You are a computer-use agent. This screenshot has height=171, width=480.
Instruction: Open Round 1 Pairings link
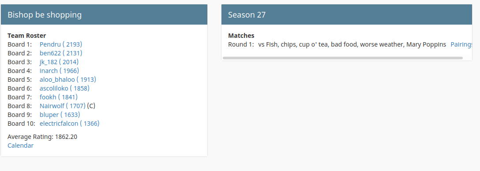(x=461, y=44)
